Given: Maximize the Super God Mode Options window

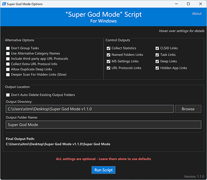Looking at the screenshot, I should (x=188, y=4).
